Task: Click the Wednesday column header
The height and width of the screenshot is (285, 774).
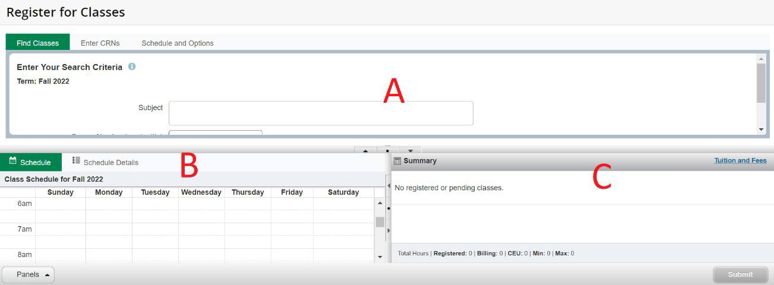Action: pos(201,192)
